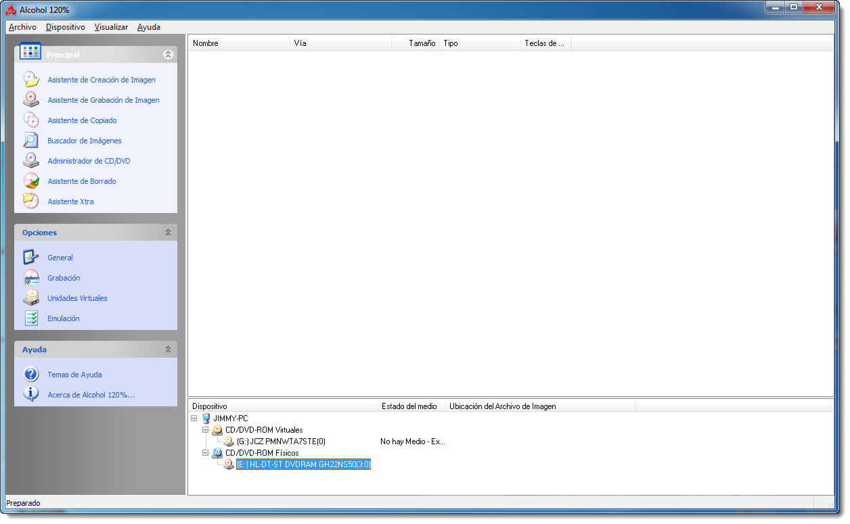The height and width of the screenshot is (524, 850).
Task: Click the Principal panel grid icon
Action: (x=30, y=51)
